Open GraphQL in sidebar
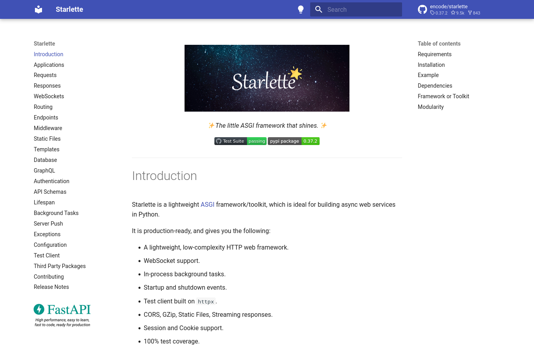 tap(44, 171)
